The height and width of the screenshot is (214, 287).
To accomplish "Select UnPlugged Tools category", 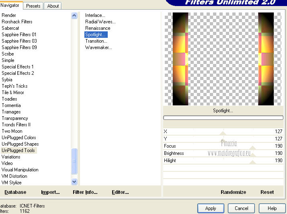I will point(18,150).
